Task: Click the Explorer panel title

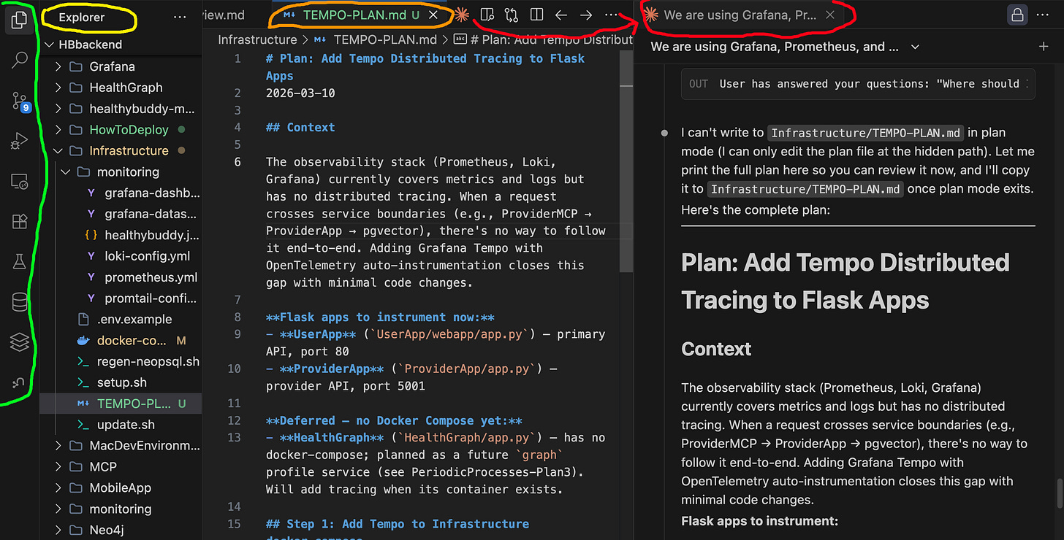Action: (82, 17)
